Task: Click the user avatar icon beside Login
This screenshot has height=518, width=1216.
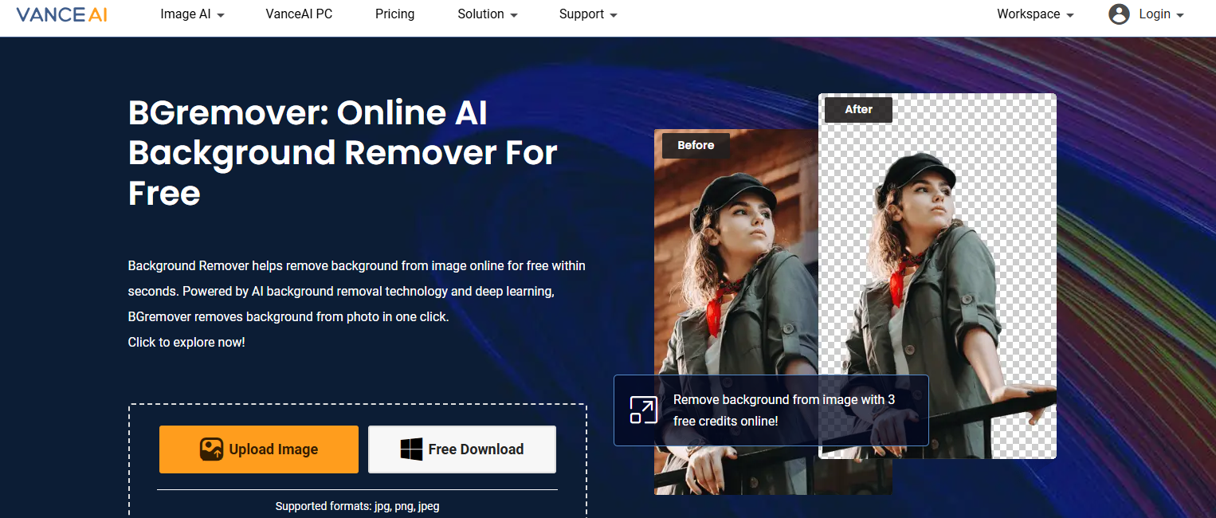Action: pos(1119,14)
